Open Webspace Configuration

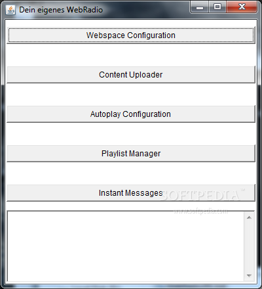tap(131, 35)
